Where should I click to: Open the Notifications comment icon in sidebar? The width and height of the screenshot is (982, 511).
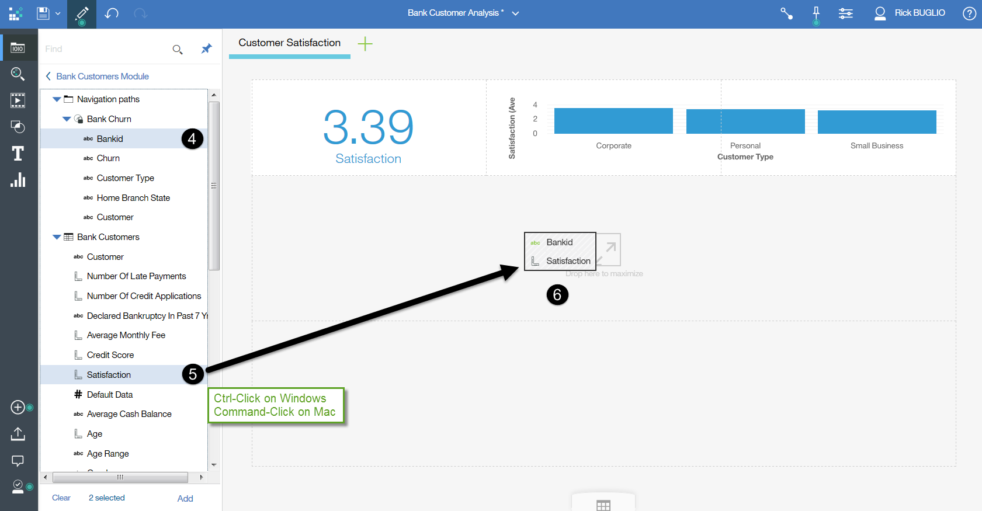[18, 461]
